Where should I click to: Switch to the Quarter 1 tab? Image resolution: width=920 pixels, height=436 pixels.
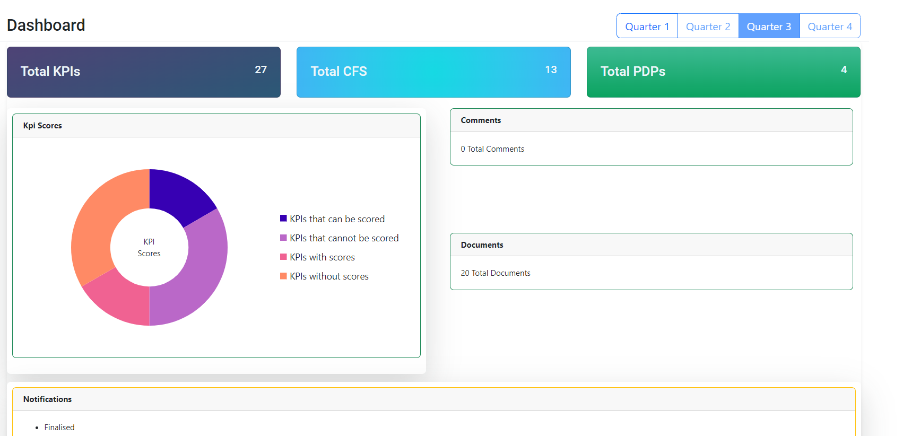click(x=647, y=27)
